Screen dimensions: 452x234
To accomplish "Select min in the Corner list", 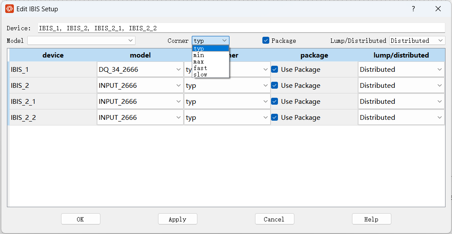I will (211, 55).
